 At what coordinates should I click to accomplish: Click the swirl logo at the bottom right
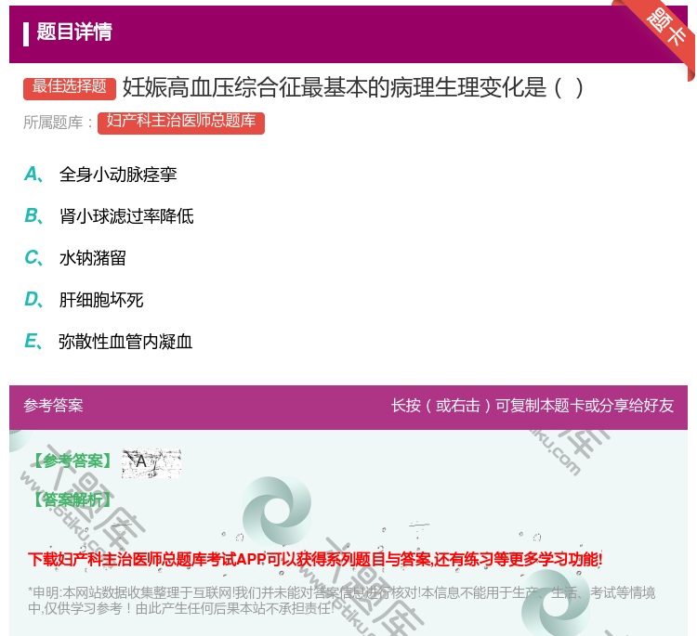pos(556,604)
